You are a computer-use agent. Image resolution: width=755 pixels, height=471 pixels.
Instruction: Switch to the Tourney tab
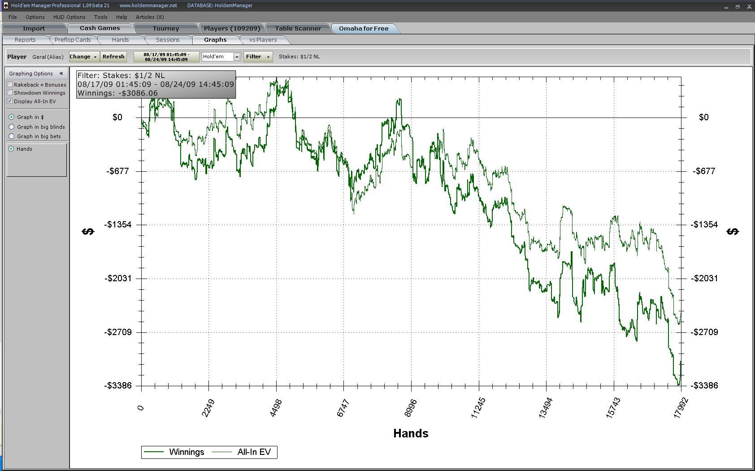pos(166,28)
